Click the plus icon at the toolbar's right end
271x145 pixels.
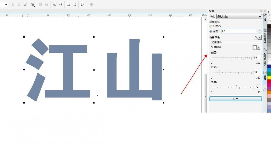[x=91, y=4]
